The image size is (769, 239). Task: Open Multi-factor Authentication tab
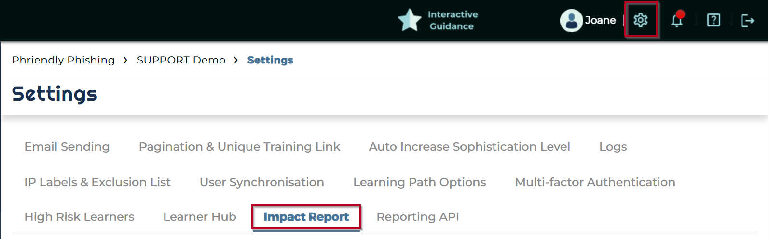[x=595, y=182]
